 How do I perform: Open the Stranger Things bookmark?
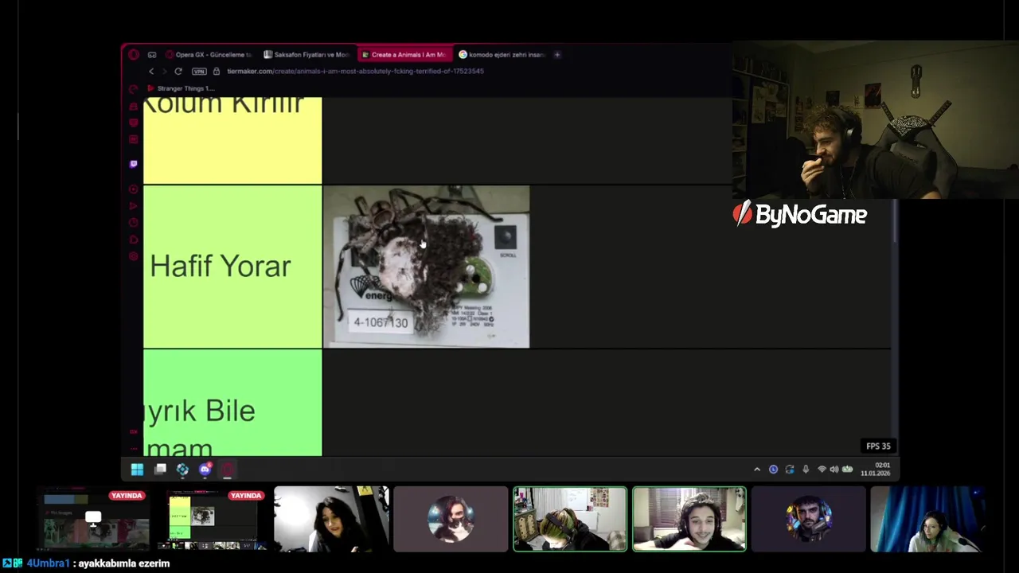click(x=180, y=88)
